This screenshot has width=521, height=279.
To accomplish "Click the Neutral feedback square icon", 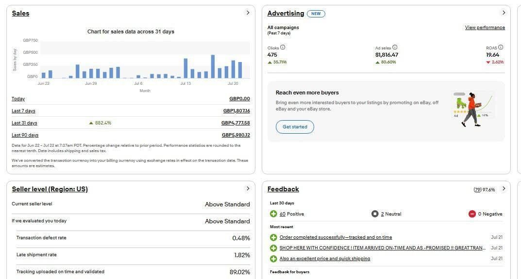I will (x=375, y=214).
